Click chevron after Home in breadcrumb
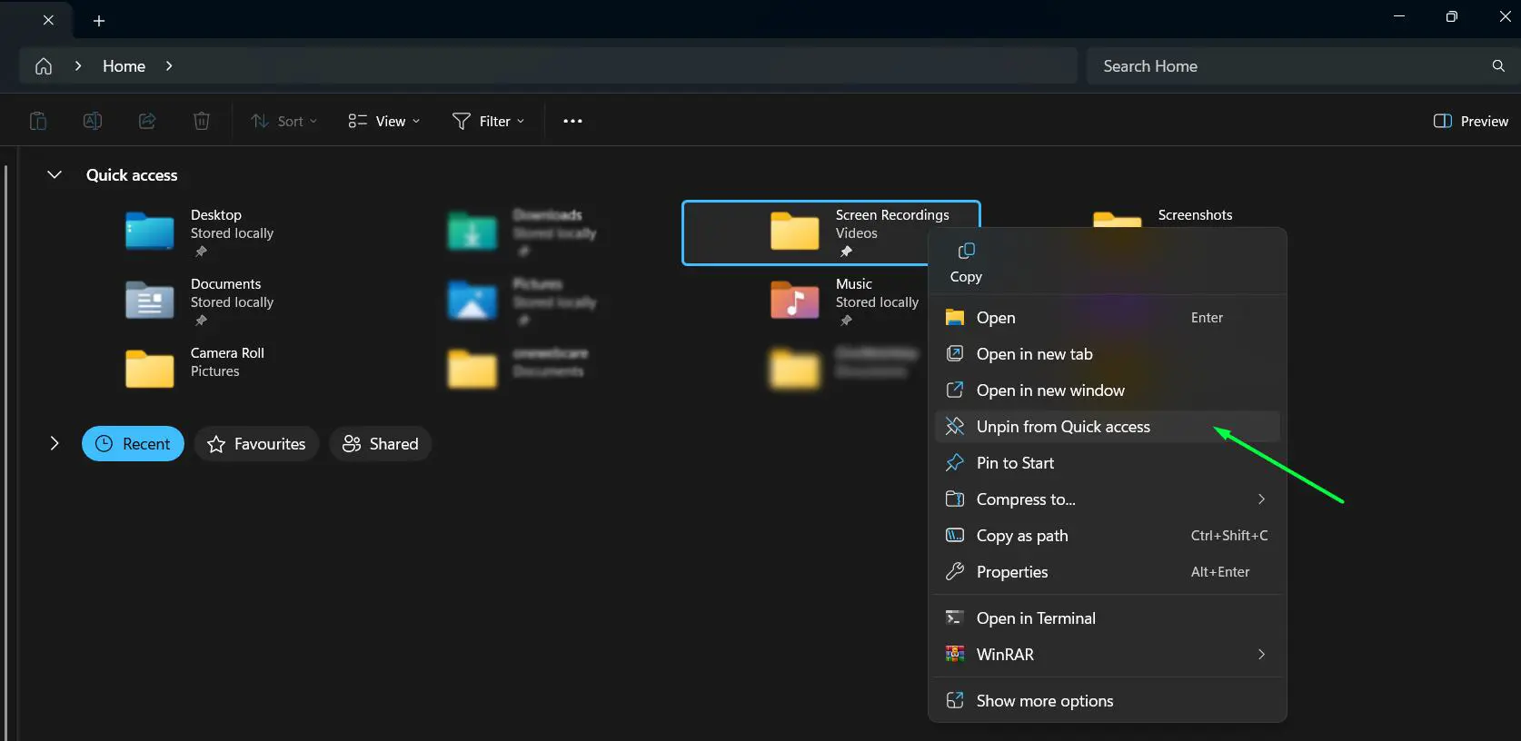Screen dimensions: 1521x741 [169, 66]
